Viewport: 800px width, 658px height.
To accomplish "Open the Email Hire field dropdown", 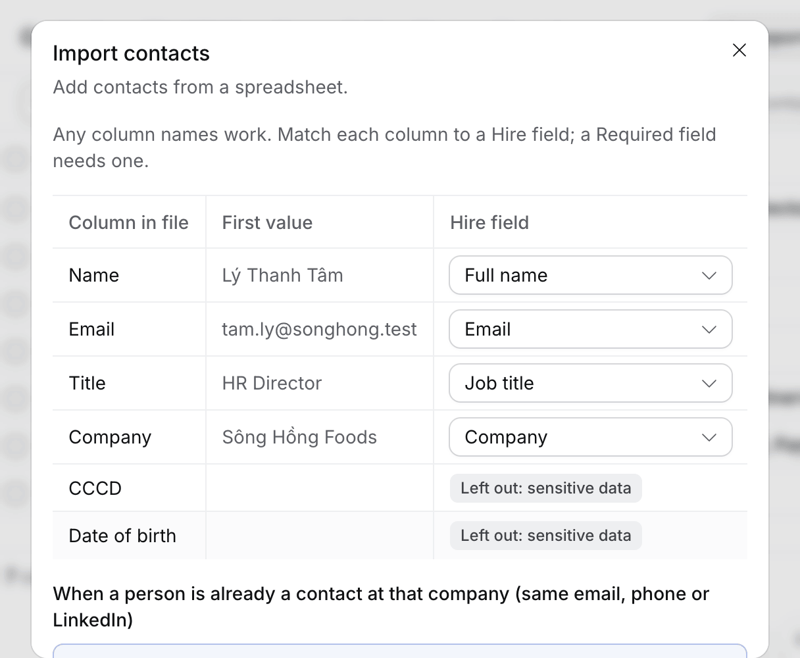I will pos(590,329).
